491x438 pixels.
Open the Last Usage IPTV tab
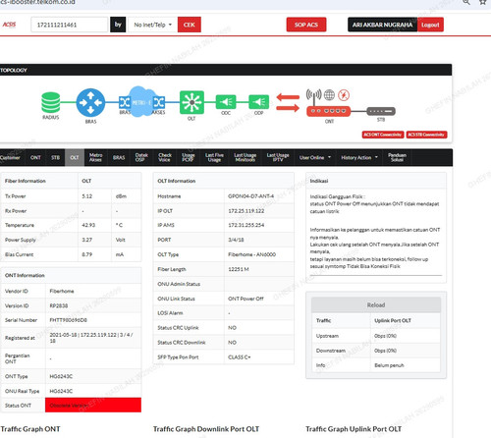[x=278, y=157]
